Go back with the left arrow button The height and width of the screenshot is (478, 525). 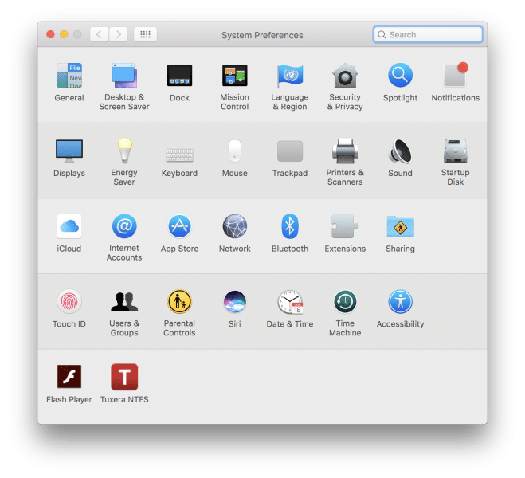99,34
